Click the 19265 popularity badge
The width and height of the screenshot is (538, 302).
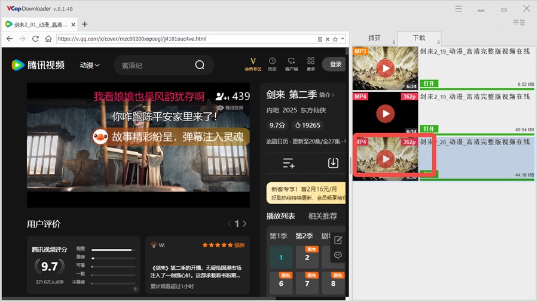(x=308, y=125)
